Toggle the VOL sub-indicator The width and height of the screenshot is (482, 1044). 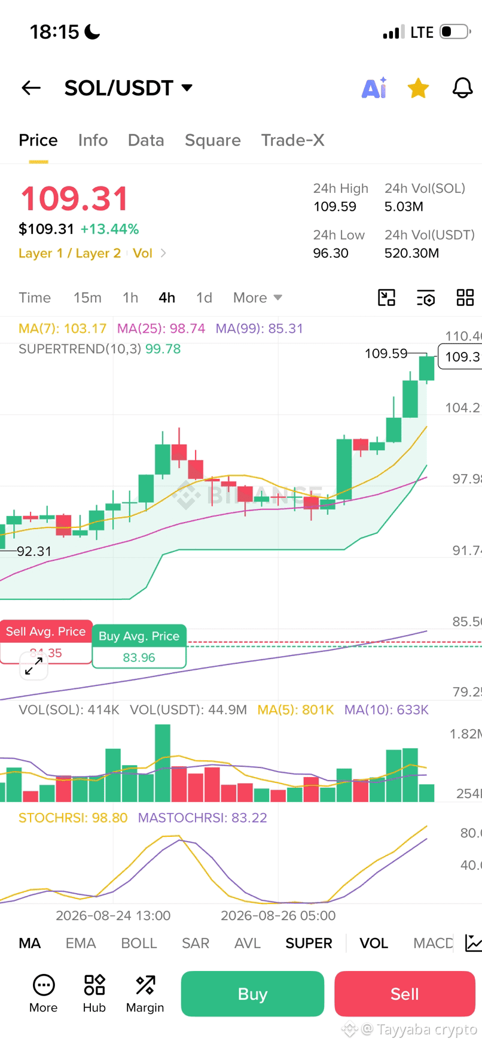click(x=374, y=943)
